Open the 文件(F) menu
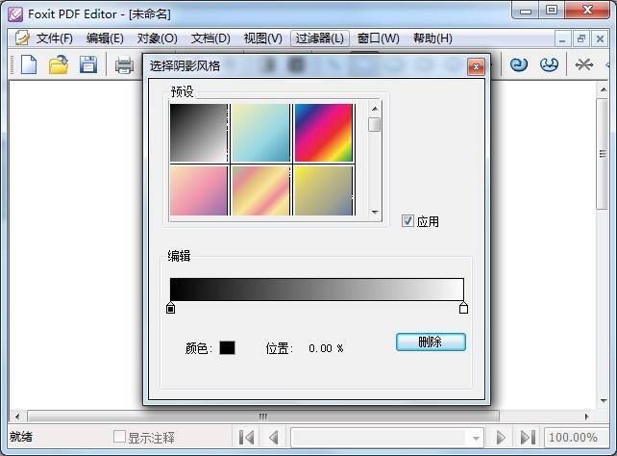Screen dimensions: 617x456 55,38
